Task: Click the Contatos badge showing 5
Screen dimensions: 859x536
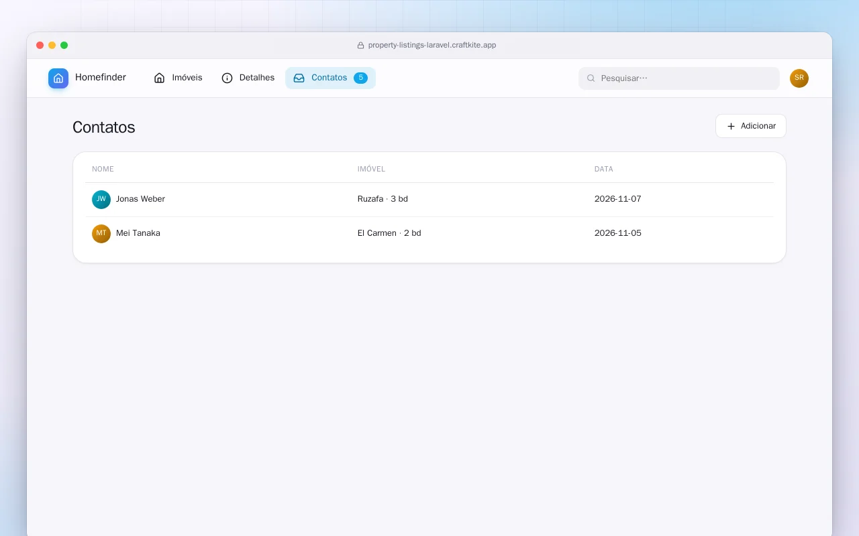Action: pos(360,78)
